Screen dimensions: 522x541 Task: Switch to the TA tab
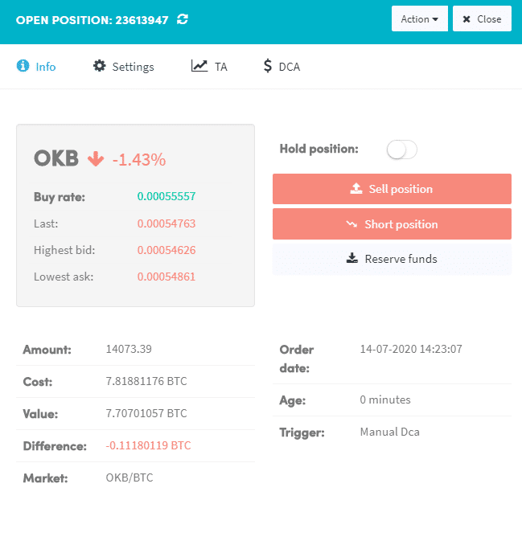(x=209, y=66)
